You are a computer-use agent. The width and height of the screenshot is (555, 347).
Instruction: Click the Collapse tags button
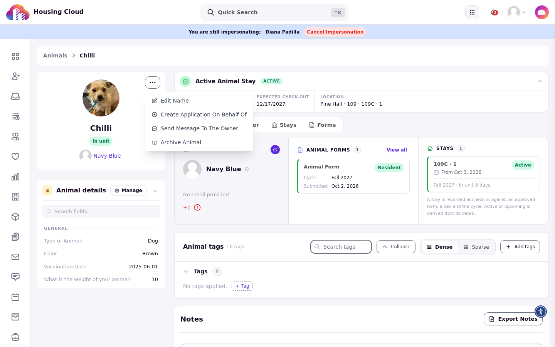pyautogui.click(x=396, y=247)
